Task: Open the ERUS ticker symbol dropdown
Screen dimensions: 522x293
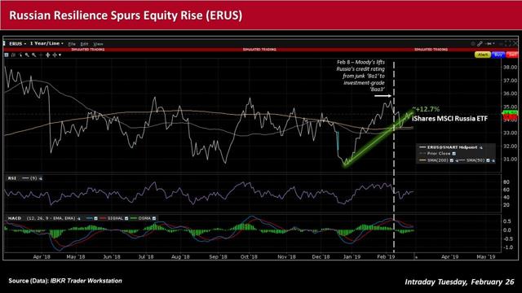Action: tap(18, 43)
